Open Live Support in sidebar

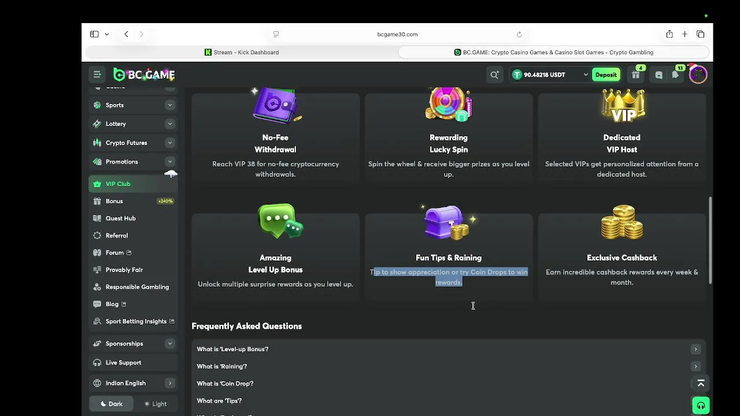click(134, 363)
